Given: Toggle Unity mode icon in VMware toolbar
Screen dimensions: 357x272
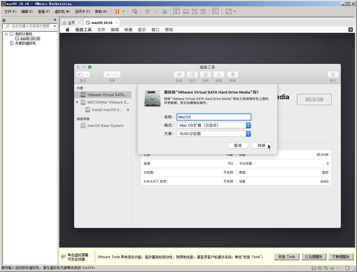Looking at the screenshot, I should 203,12.
